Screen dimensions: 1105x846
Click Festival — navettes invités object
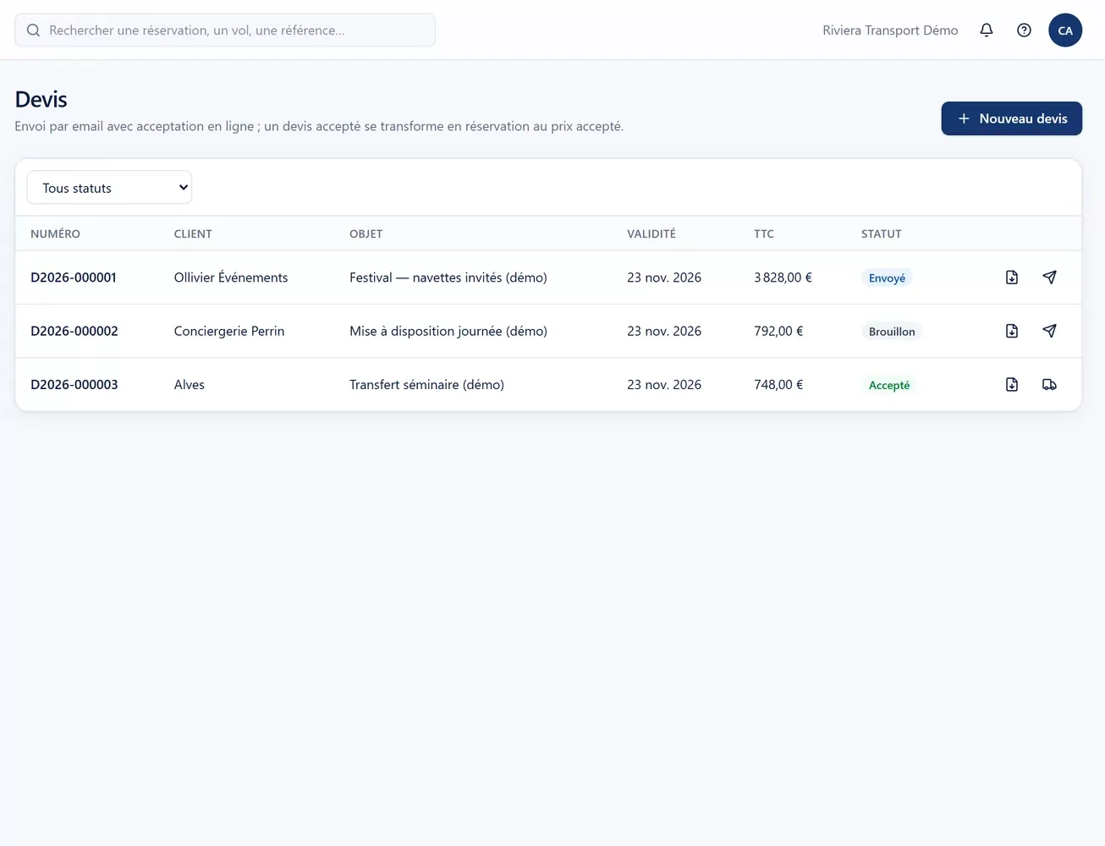click(448, 277)
